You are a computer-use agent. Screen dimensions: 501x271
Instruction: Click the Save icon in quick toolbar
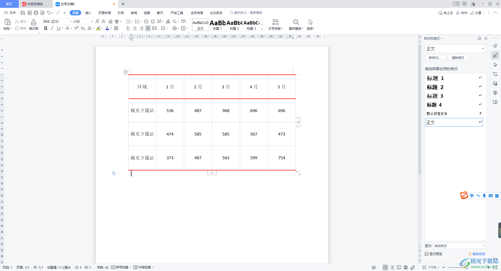23,13
